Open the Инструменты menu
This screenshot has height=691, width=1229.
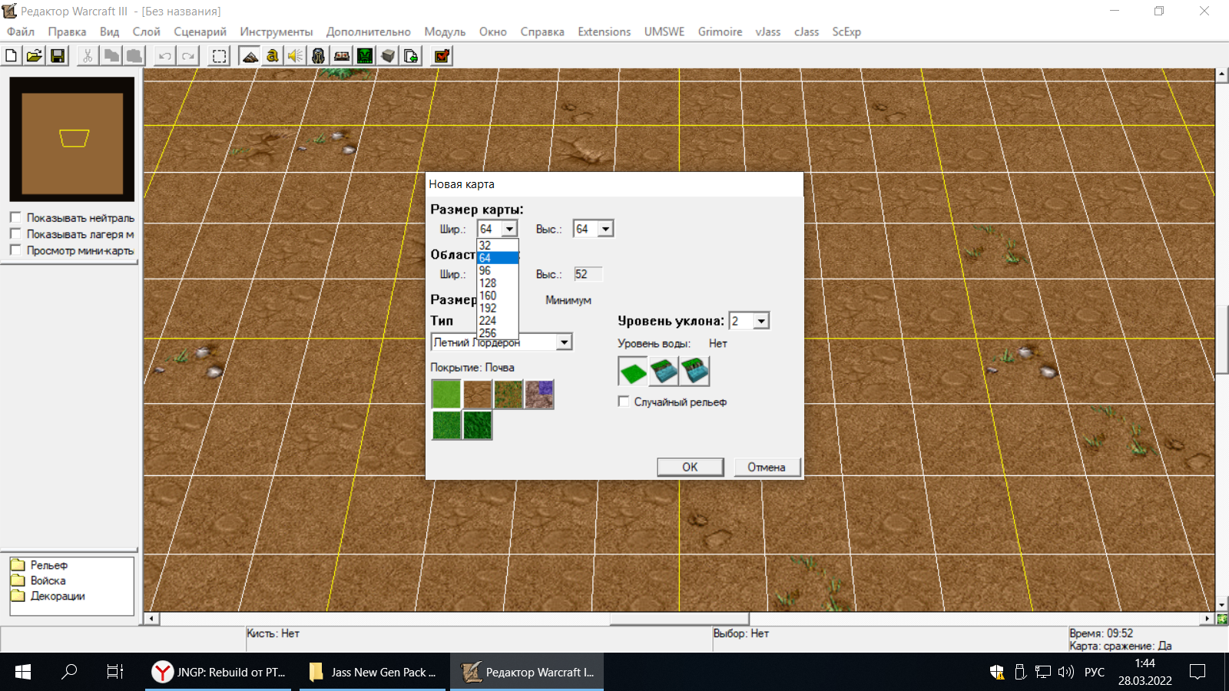point(277,31)
